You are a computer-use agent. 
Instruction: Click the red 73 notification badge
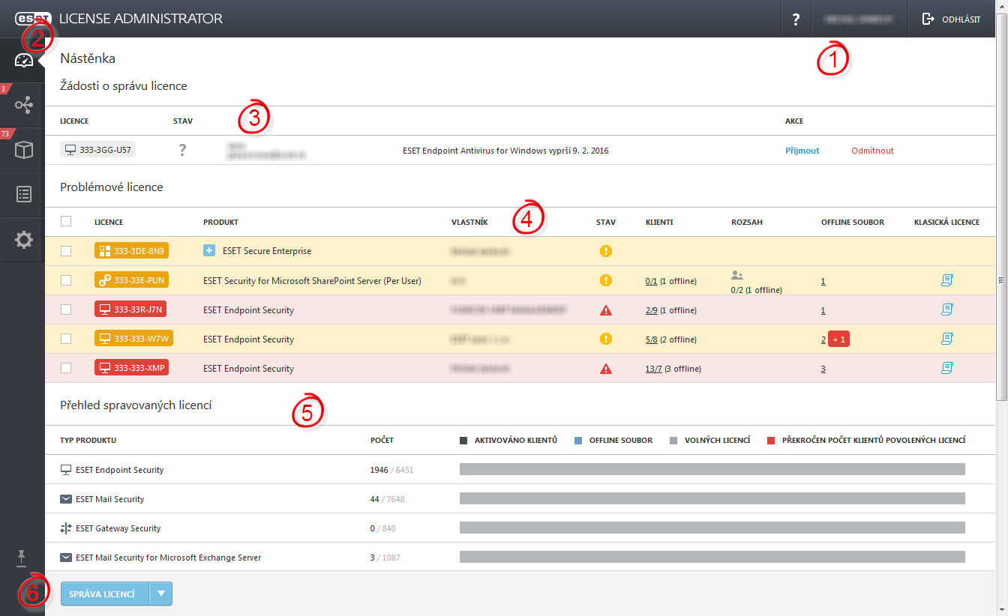pyautogui.click(x=6, y=133)
